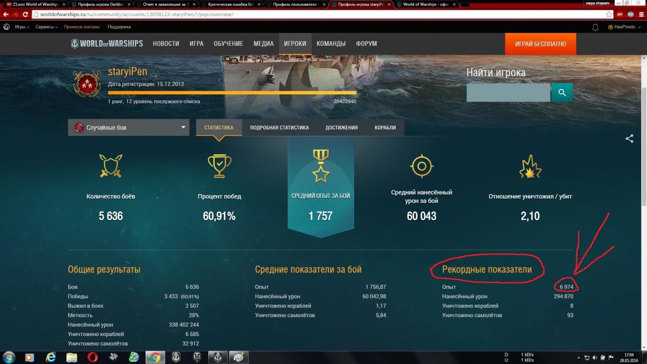Click the service record progress bar
The height and width of the screenshot is (364, 647).
[x=232, y=93]
